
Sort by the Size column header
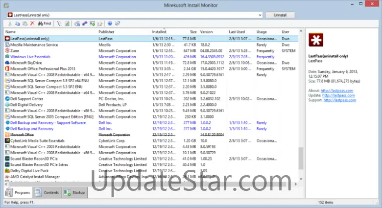193,32
